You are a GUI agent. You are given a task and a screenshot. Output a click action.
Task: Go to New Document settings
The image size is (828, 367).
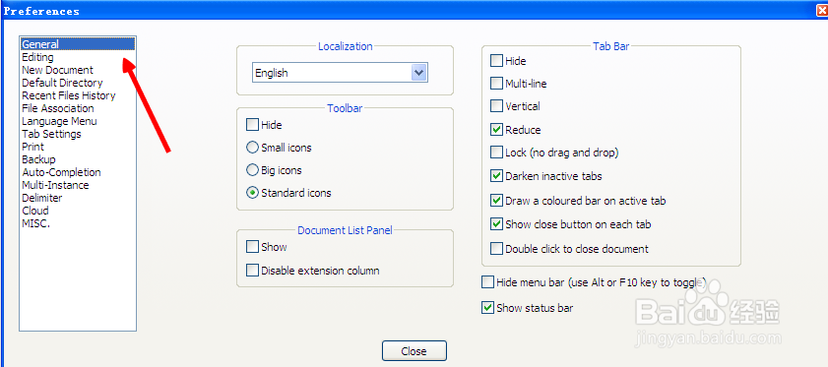(57, 70)
